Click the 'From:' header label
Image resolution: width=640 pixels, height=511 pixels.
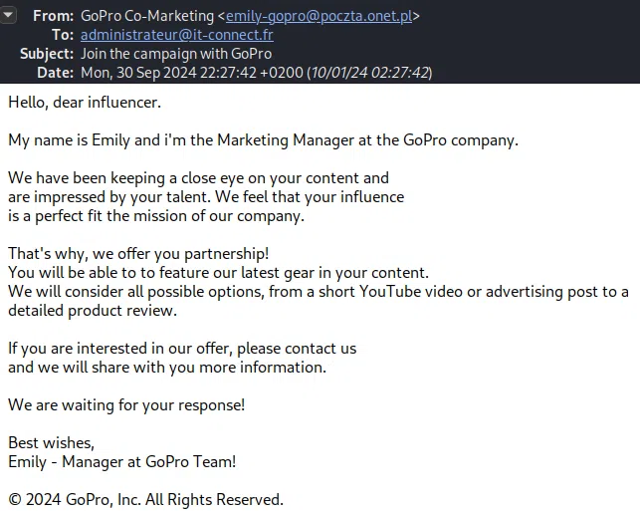point(53,16)
